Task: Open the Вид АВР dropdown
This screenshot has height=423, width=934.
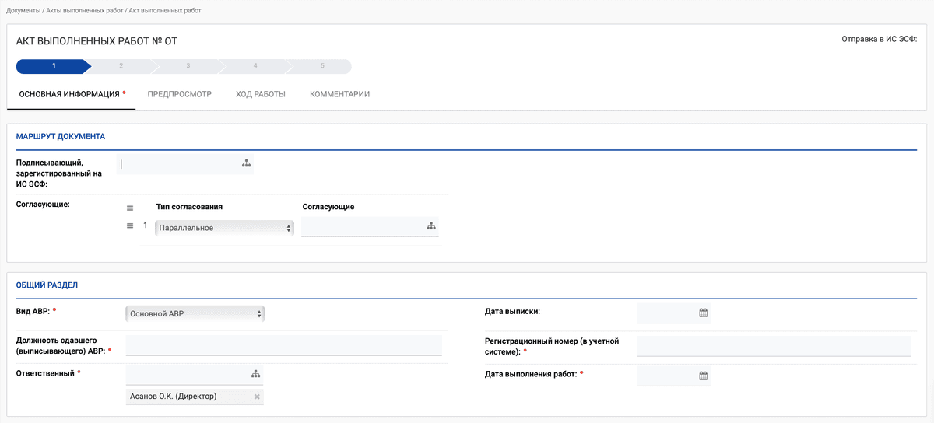Action: [195, 314]
